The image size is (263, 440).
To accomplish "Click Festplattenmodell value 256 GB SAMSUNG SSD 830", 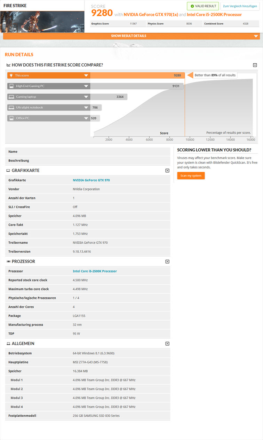I will click(96, 416).
